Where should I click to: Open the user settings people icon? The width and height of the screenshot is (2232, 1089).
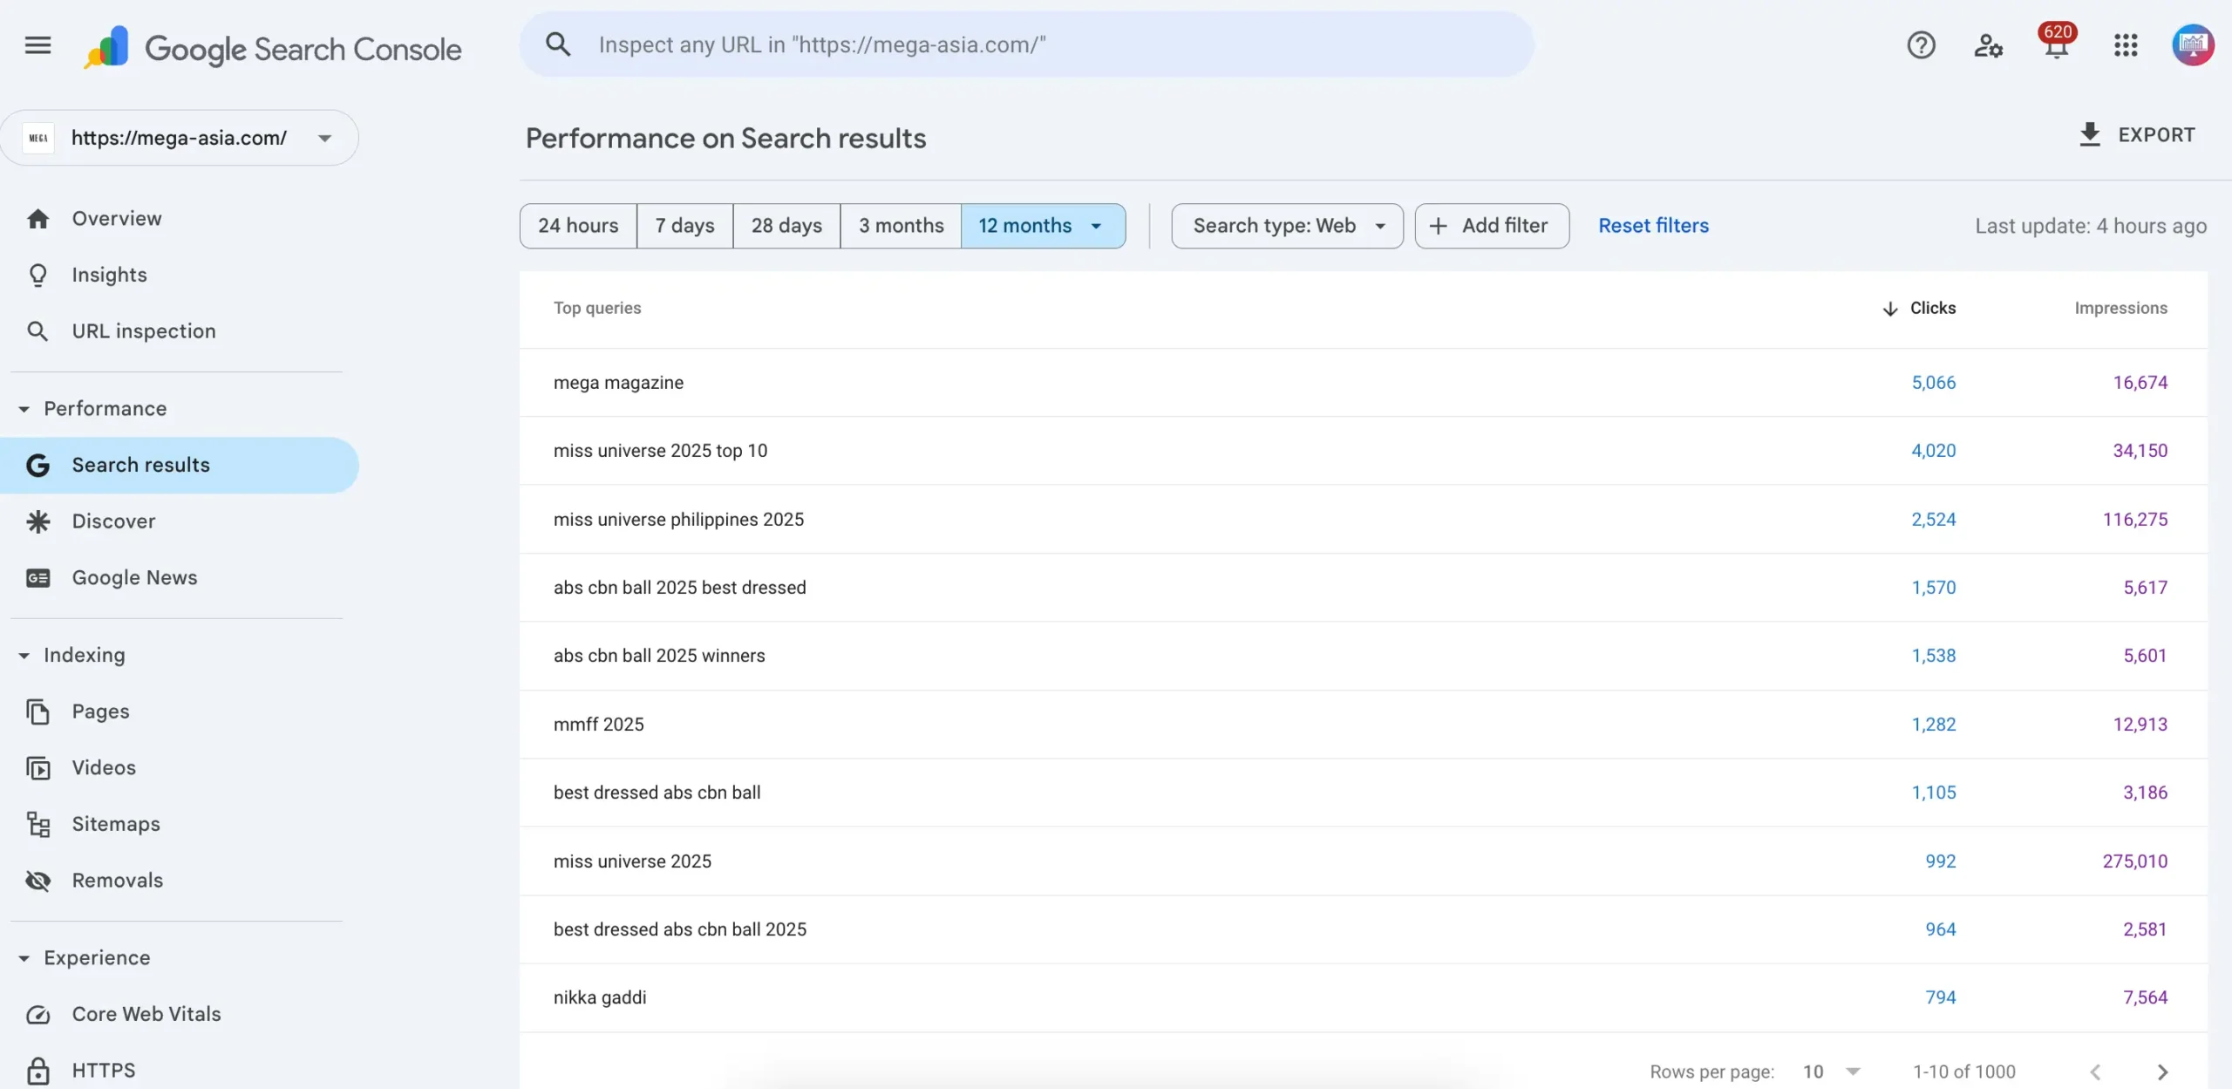pyautogui.click(x=1988, y=45)
